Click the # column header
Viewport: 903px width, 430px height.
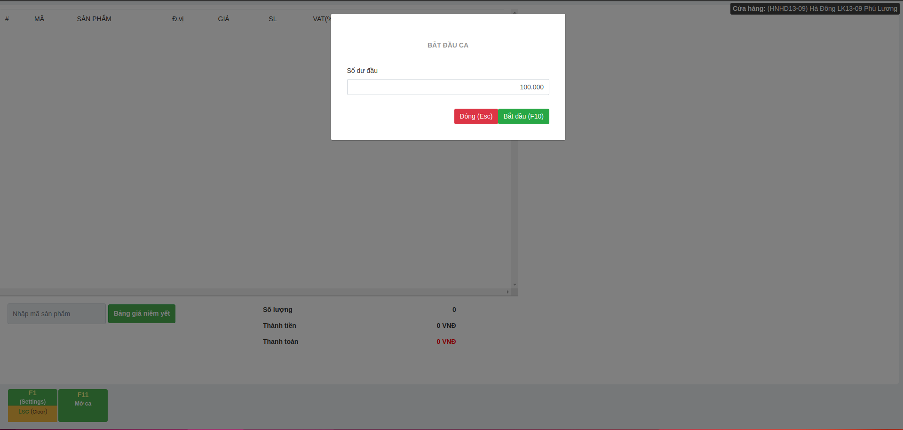point(7,19)
